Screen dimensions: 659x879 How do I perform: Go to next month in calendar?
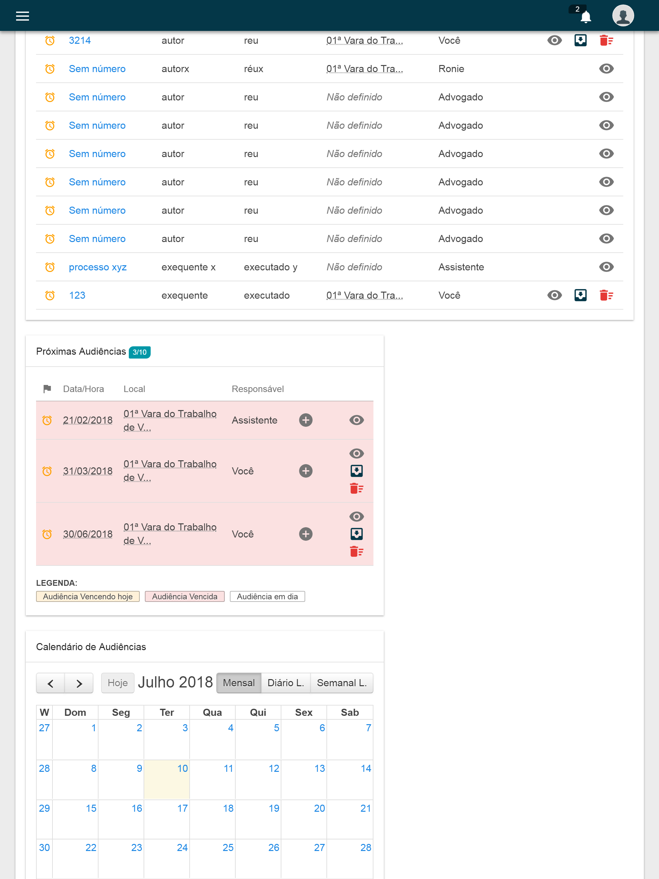point(79,683)
